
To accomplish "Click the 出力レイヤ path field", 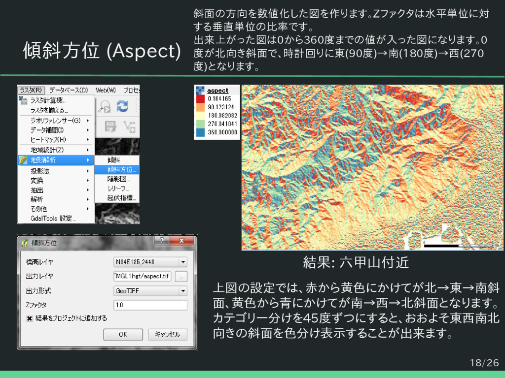I will tap(142, 276).
